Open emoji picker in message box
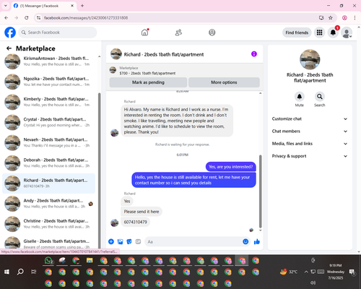Screen dimensions: 361x289 [245, 241]
